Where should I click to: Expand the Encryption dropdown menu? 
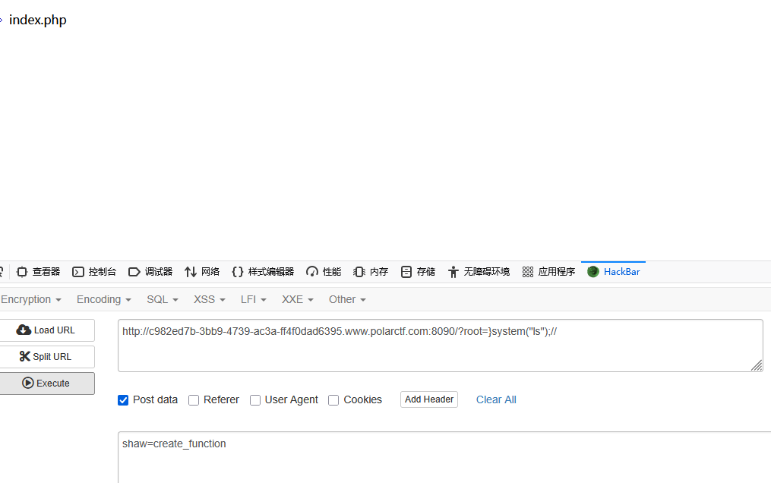(x=31, y=299)
